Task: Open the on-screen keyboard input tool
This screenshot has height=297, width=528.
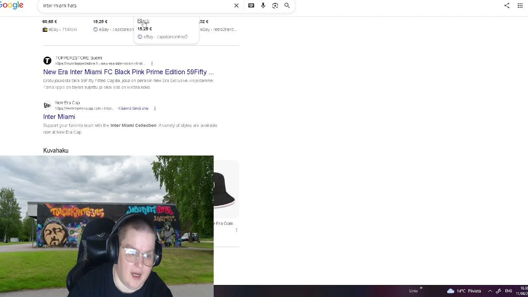Action: 251,6
